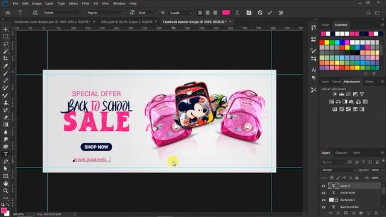Image resolution: width=386 pixels, height=217 pixels.
Task: Open the Swatches panel menu
Action: pos(382,25)
